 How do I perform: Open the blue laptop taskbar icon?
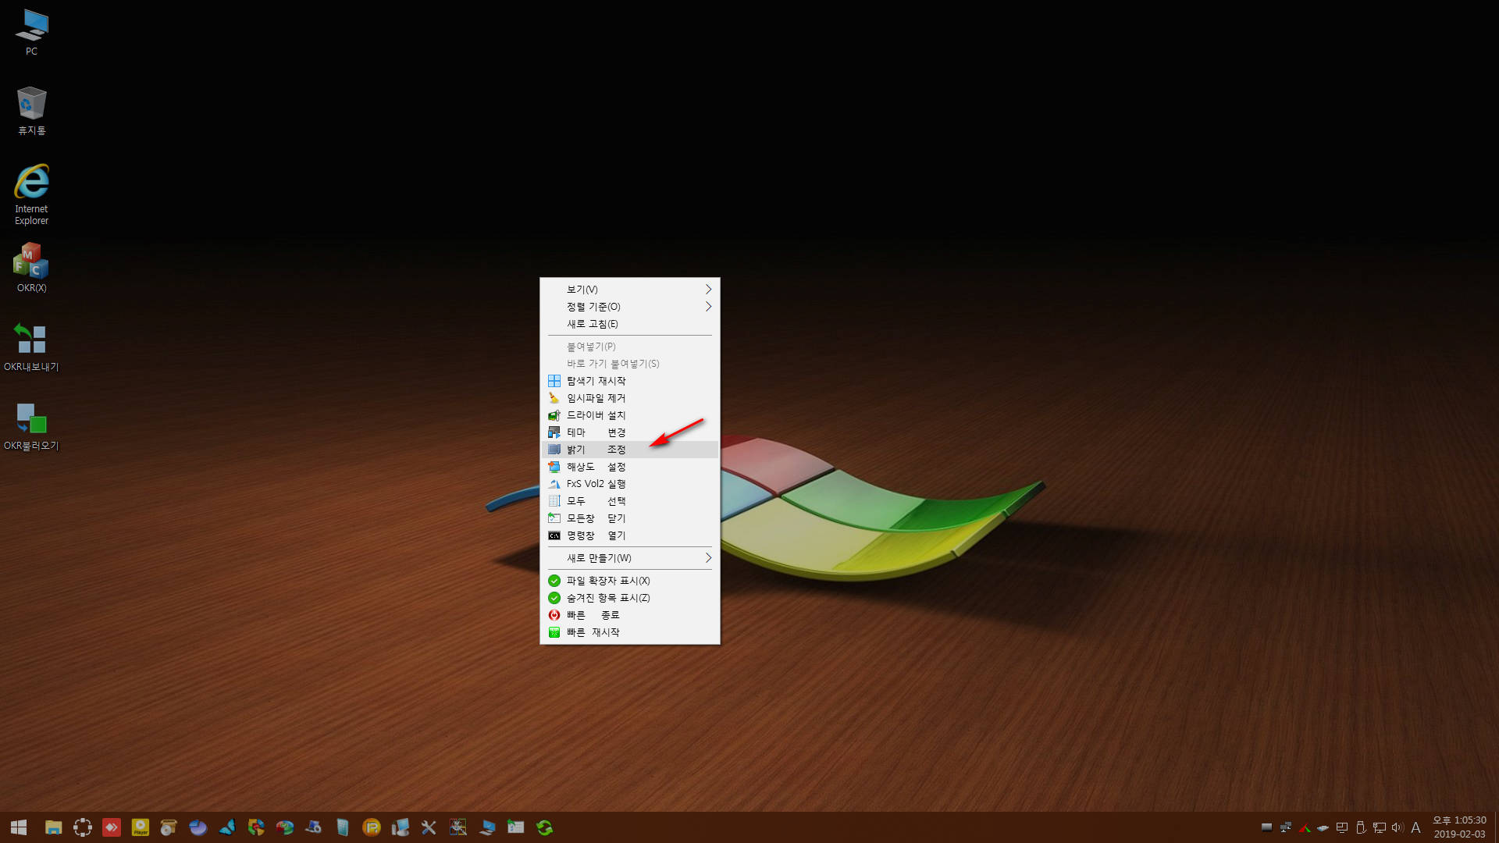487,827
